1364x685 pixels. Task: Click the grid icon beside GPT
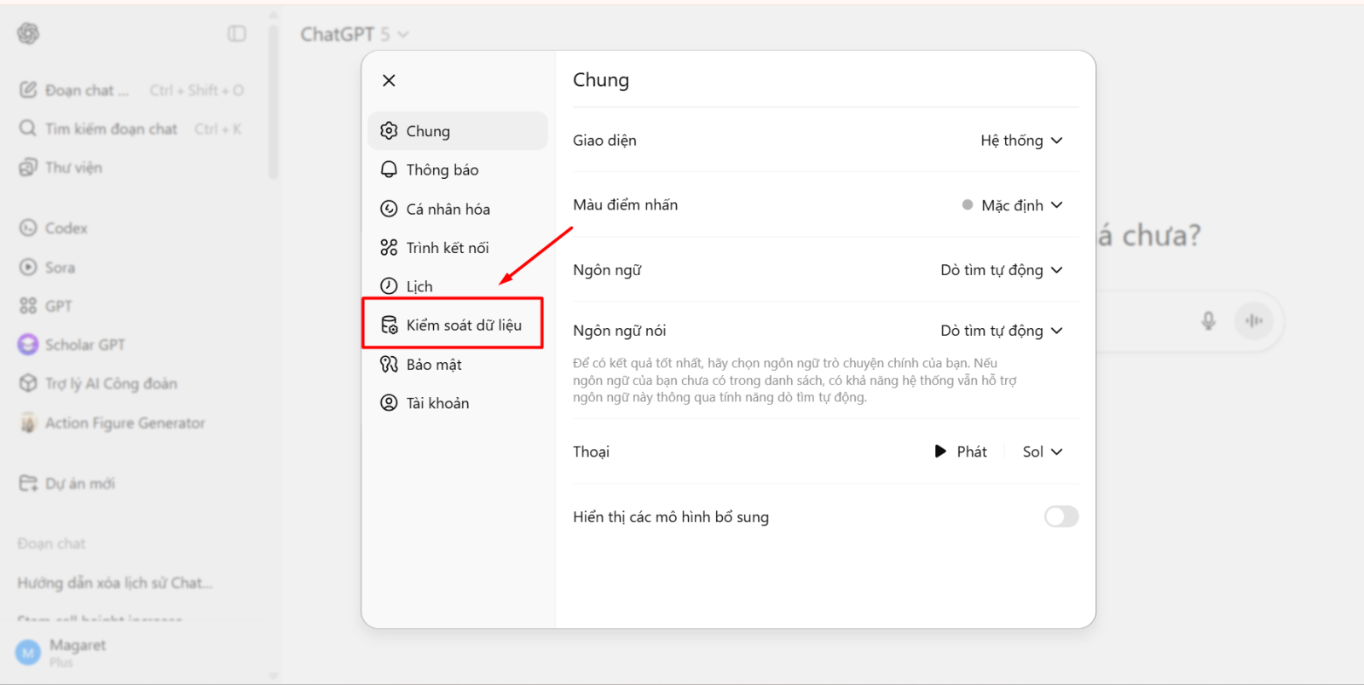pos(28,306)
